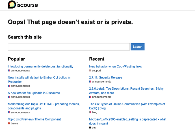The height and width of the screenshot is (129, 195).
Task: Select blog category under Six Types of Communities
Action: coord(93,112)
